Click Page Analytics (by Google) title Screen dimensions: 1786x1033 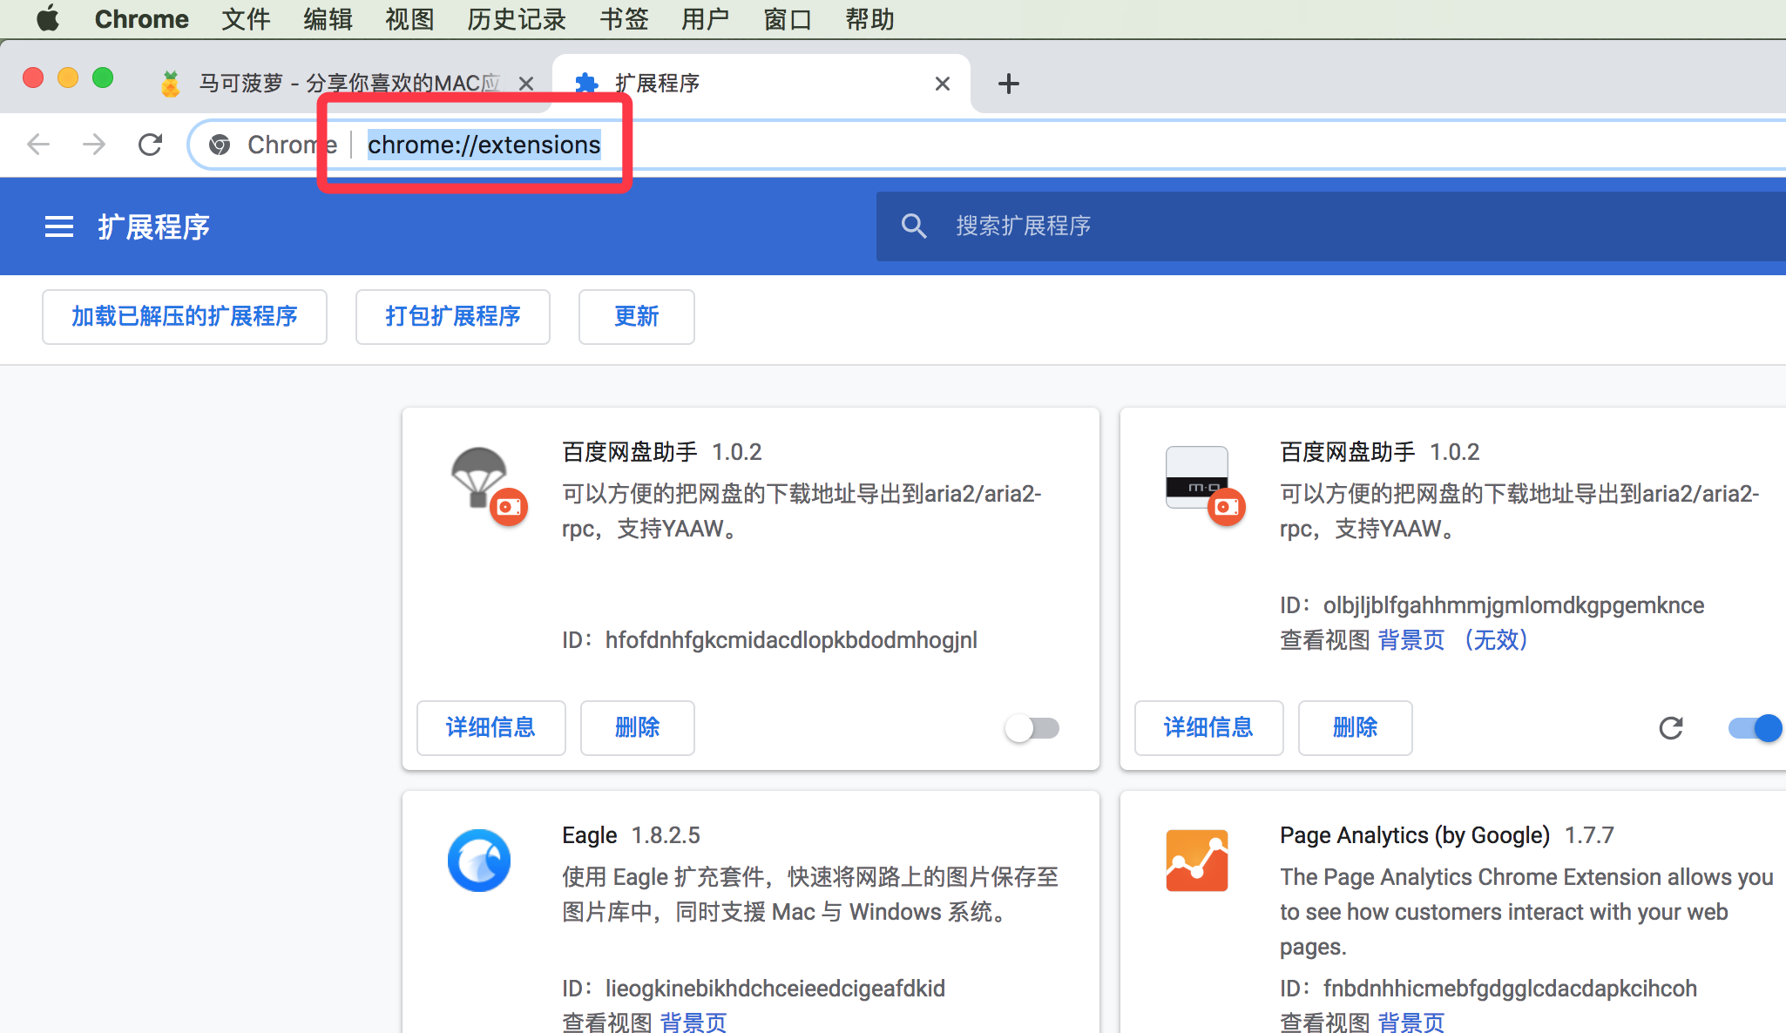tap(1415, 835)
